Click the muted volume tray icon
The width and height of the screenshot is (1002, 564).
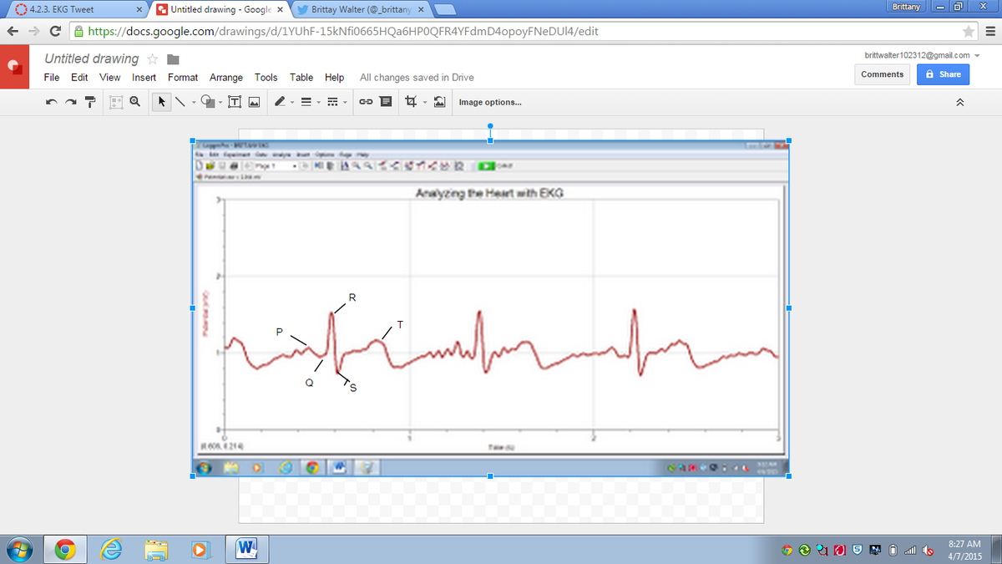coord(927,550)
